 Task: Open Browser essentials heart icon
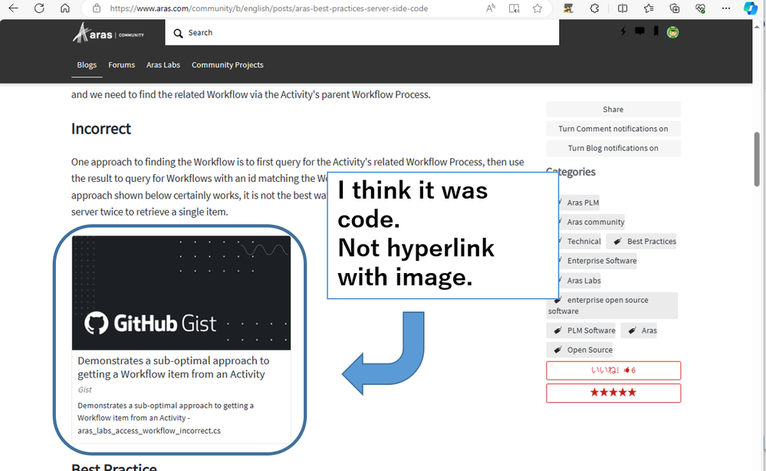click(x=701, y=8)
